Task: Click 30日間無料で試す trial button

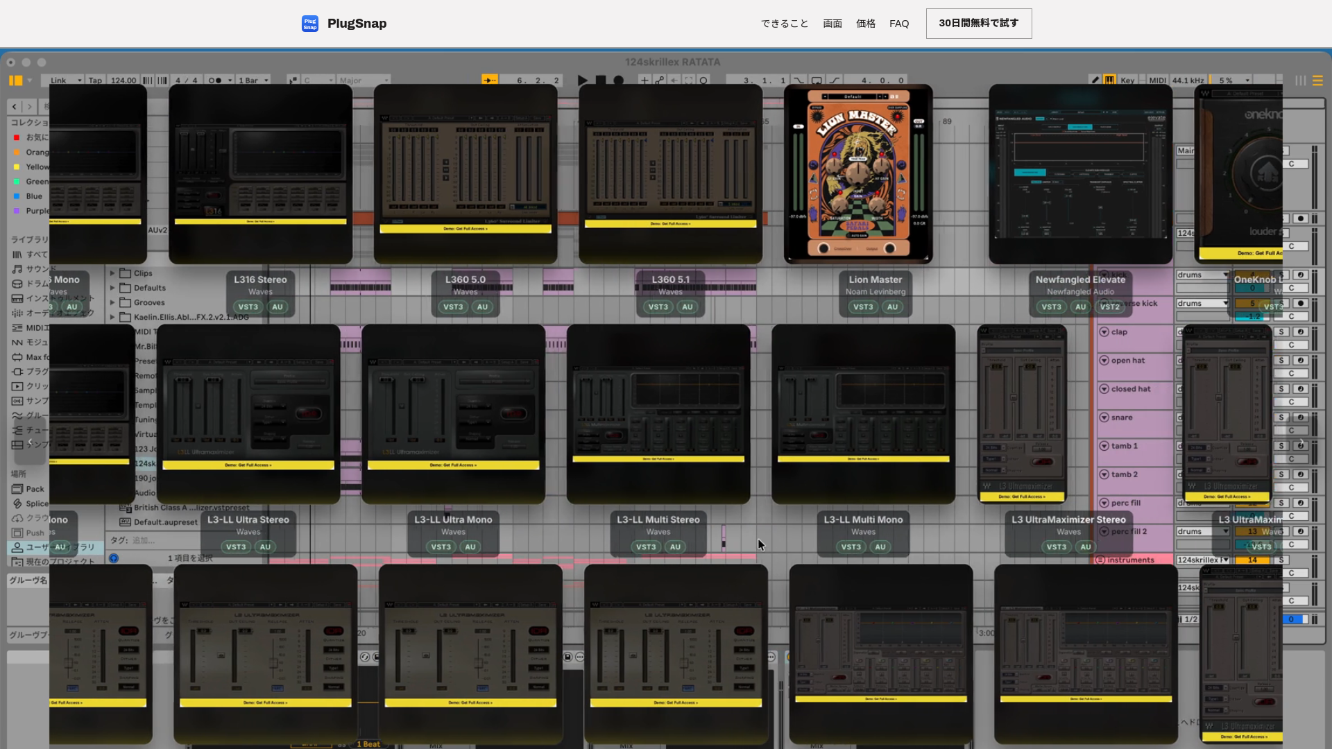Action: (x=979, y=24)
